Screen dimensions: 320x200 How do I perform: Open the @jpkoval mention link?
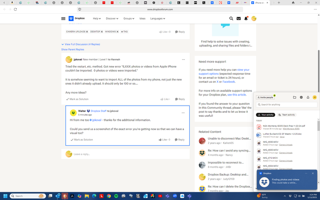pyautogui.click(x=96, y=120)
